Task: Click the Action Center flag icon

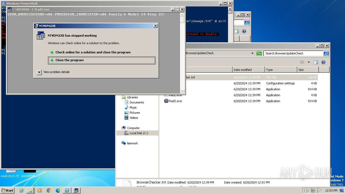Action: 319,190
